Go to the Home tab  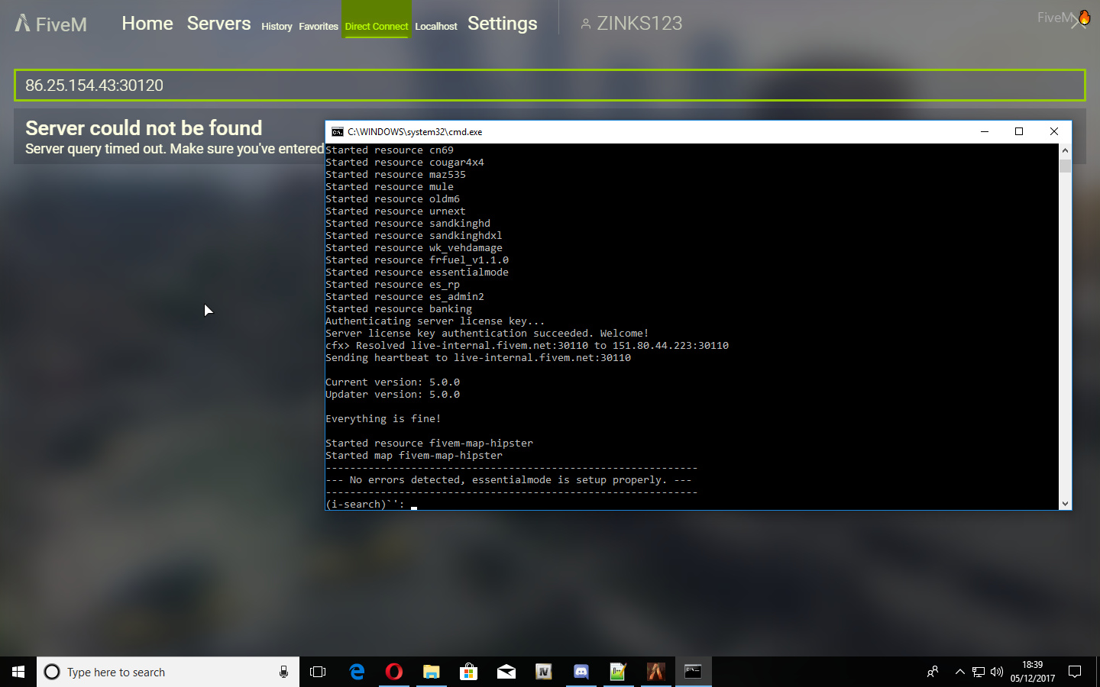(147, 24)
